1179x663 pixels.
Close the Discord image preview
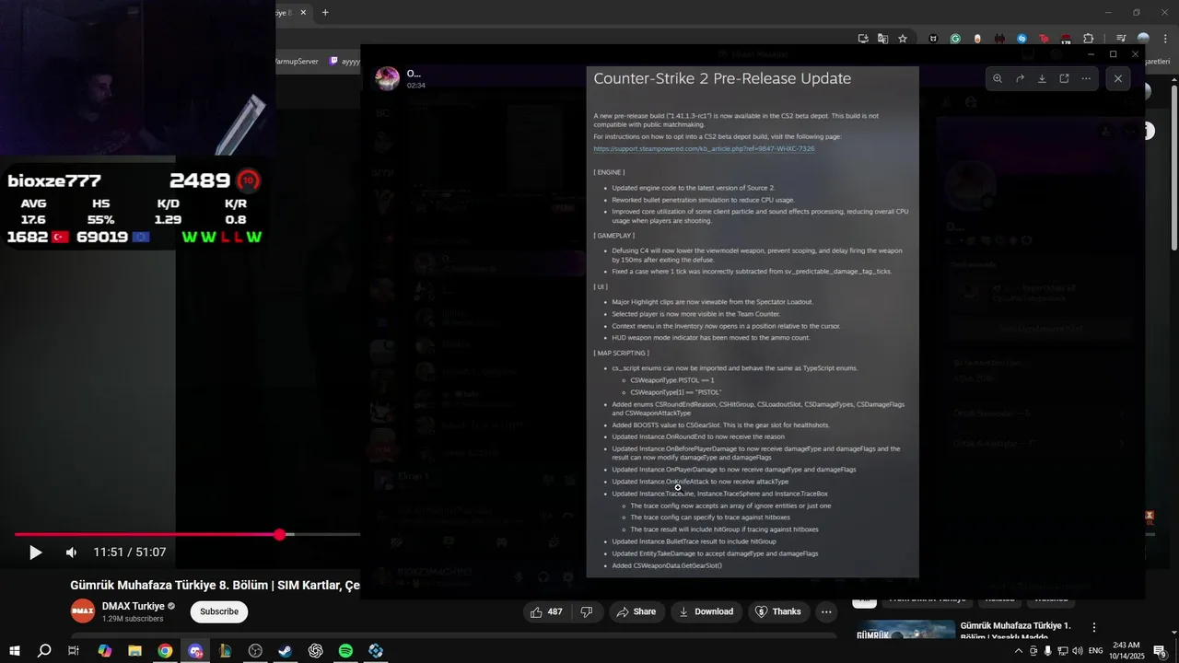point(1118,79)
